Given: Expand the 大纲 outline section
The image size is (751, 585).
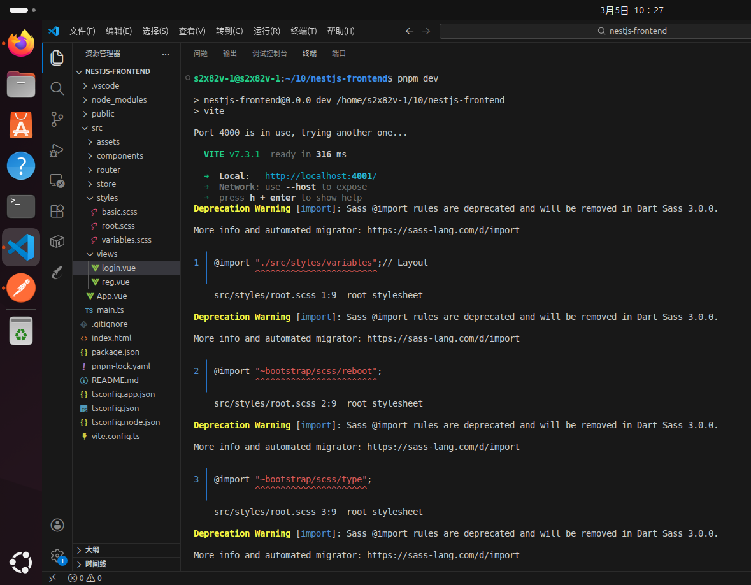Looking at the screenshot, I should 92,550.
